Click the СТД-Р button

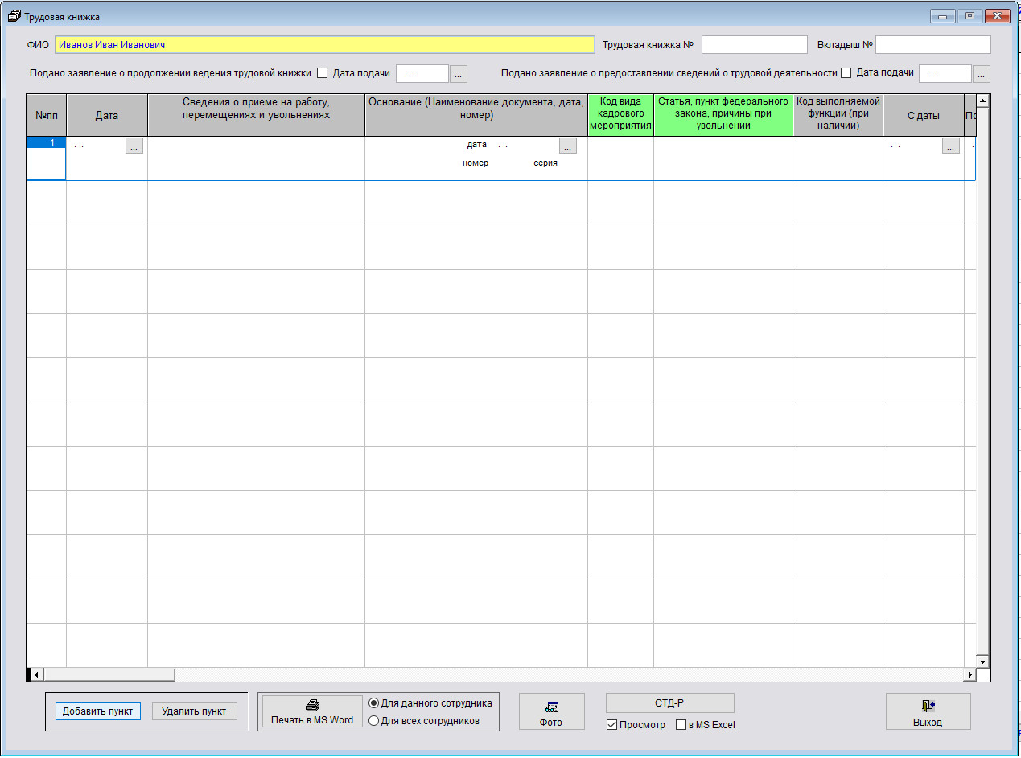[669, 703]
